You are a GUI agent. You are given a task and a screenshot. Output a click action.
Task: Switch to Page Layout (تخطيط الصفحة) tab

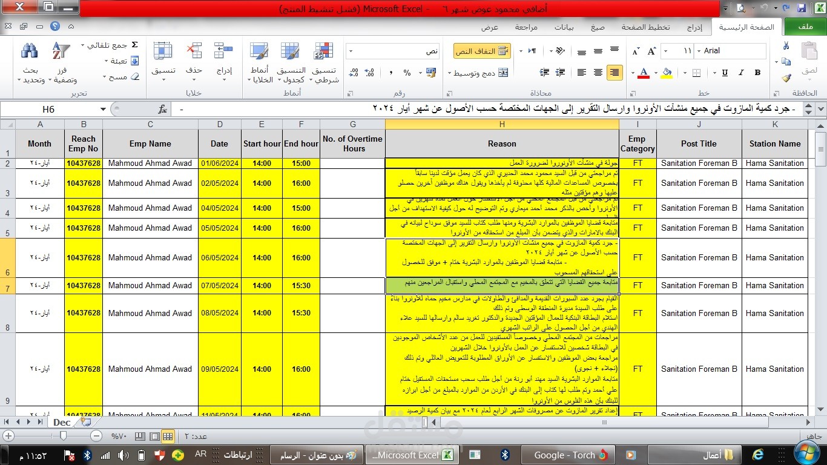(x=645, y=27)
